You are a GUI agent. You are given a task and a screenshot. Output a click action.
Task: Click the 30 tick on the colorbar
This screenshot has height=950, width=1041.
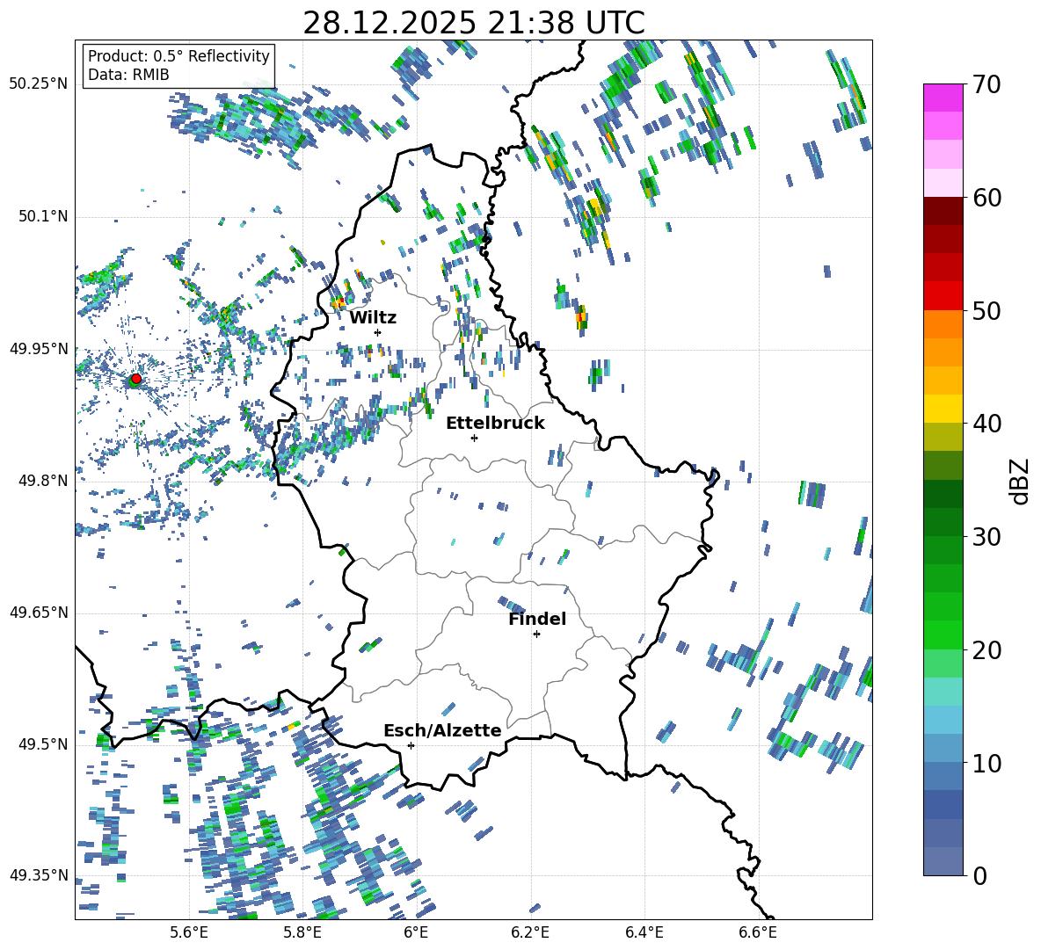pos(986,537)
